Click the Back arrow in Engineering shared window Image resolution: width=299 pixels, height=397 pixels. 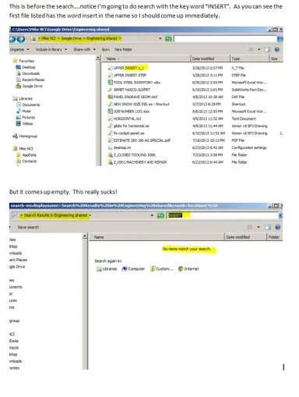12,39
